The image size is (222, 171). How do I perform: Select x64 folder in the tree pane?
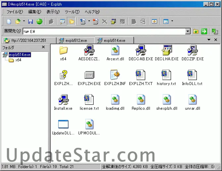pyautogui.click(x=18, y=60)
